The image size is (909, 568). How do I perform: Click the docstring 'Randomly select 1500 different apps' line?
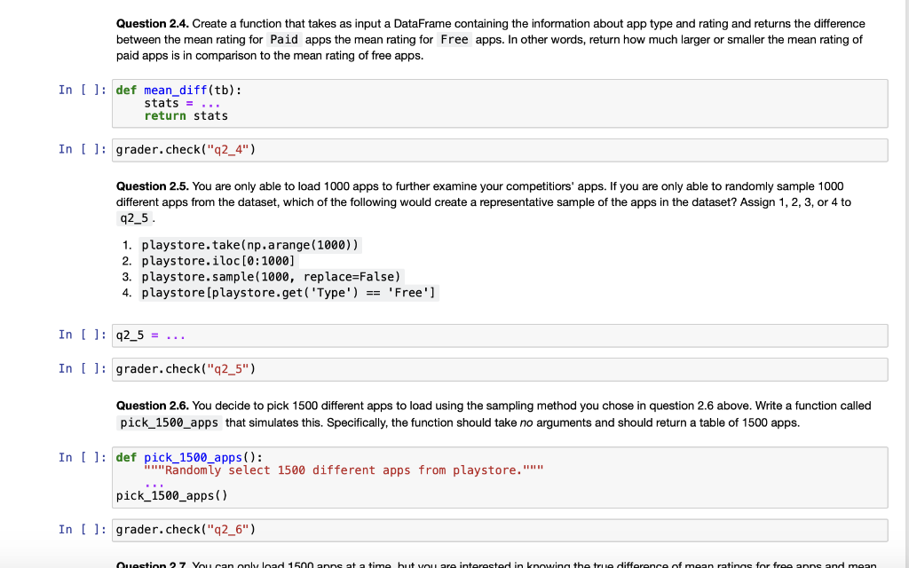click(344, 470)
